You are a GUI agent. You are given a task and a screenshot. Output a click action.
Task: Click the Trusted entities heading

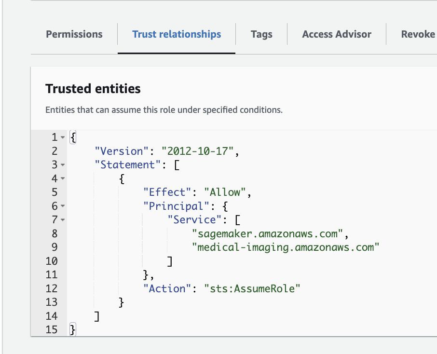(93, 89)
